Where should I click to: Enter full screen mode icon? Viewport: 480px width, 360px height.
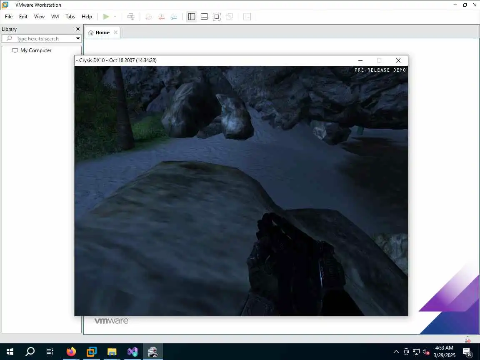(216, 17)
